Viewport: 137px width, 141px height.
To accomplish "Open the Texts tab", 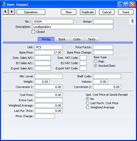I will tap(92, 39).
